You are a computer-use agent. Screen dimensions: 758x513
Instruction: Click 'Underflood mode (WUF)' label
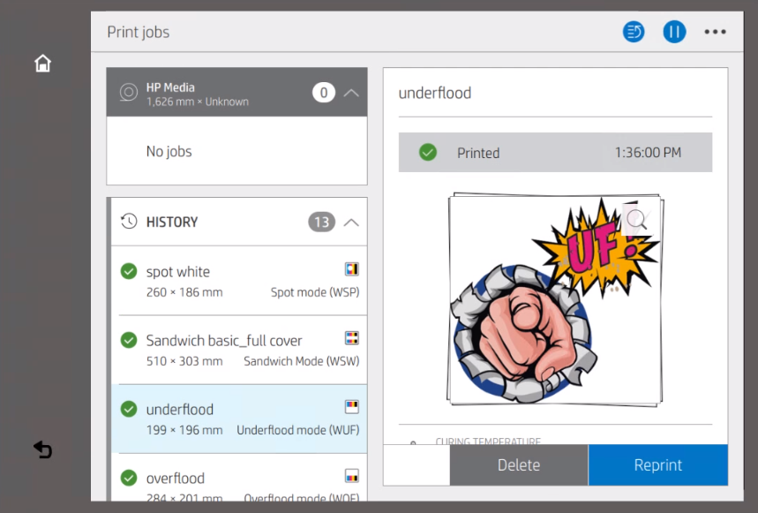(x=297, y=430)
